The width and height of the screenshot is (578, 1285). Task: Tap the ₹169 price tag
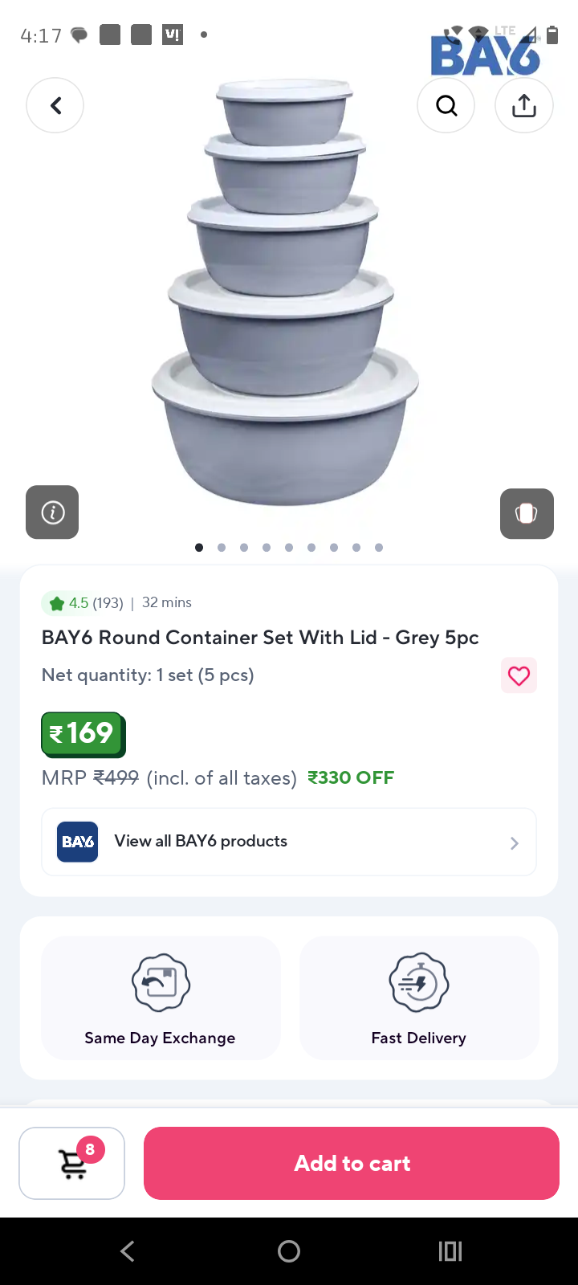(83, 734)
